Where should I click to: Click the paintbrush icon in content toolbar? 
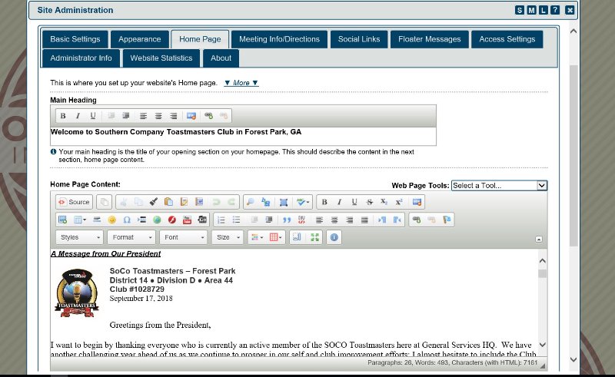(x=153, y=202)
